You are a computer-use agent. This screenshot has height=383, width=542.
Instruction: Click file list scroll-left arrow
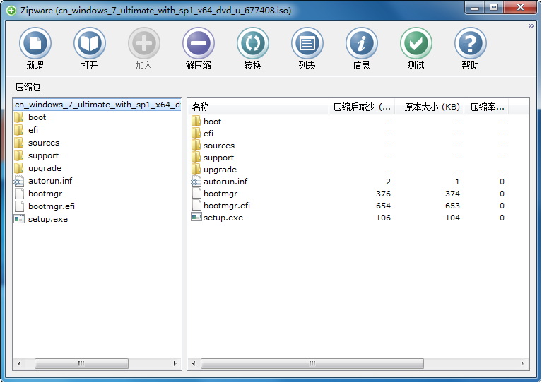tap(194, 363)
